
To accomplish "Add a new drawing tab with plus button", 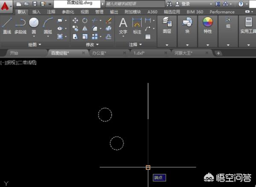I will 218,53.
